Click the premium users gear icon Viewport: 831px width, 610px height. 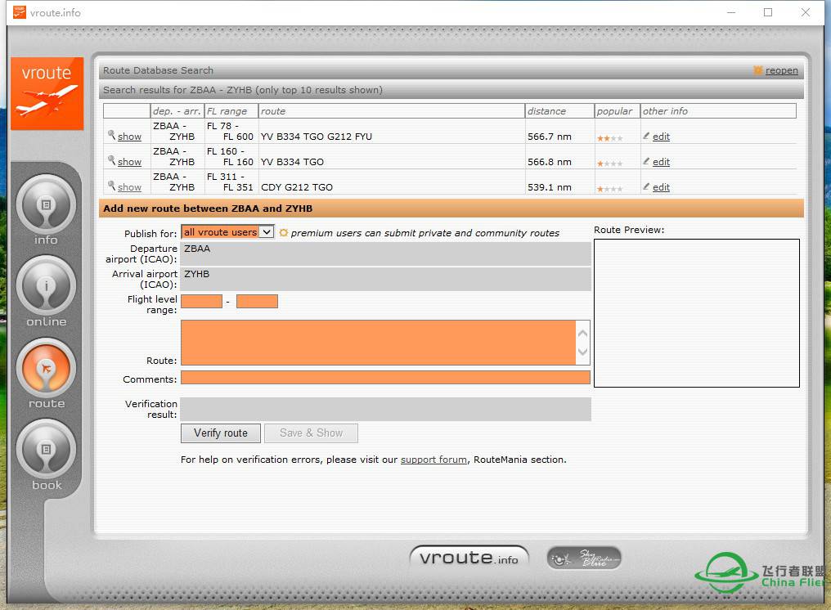pos(284,233)
